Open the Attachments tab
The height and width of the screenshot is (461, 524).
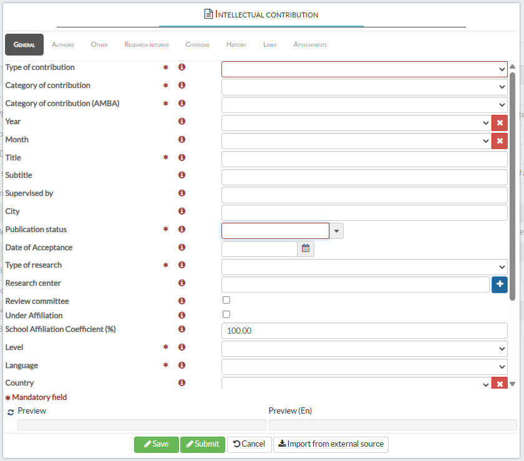(x=310, y=45)
